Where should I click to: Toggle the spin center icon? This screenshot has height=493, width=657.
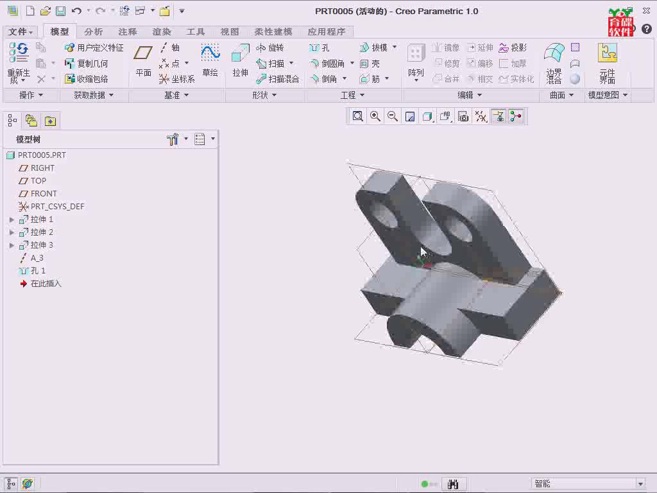click(x=516, y=116)
